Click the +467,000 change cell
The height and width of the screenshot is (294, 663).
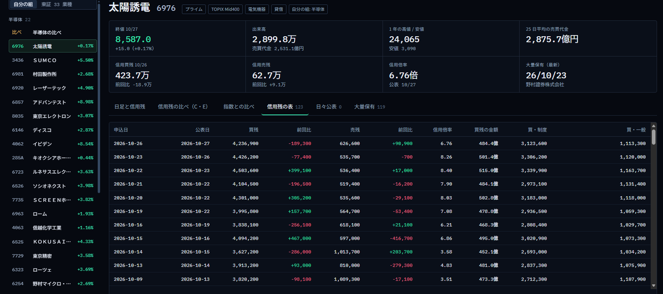point(299,238)
